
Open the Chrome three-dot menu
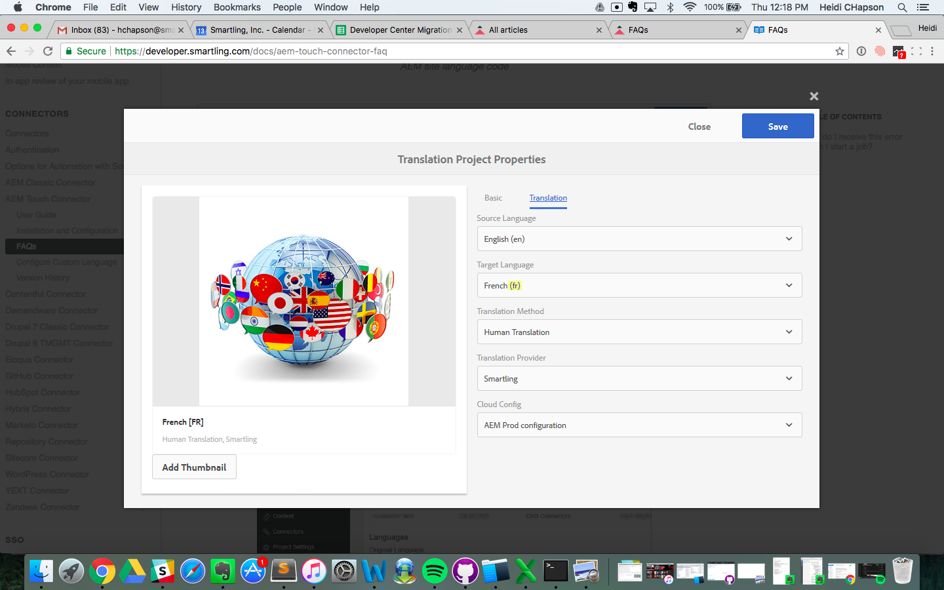tap(932, 51)
